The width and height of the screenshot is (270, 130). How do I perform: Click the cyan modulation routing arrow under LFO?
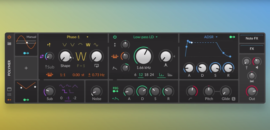[26, 53]
